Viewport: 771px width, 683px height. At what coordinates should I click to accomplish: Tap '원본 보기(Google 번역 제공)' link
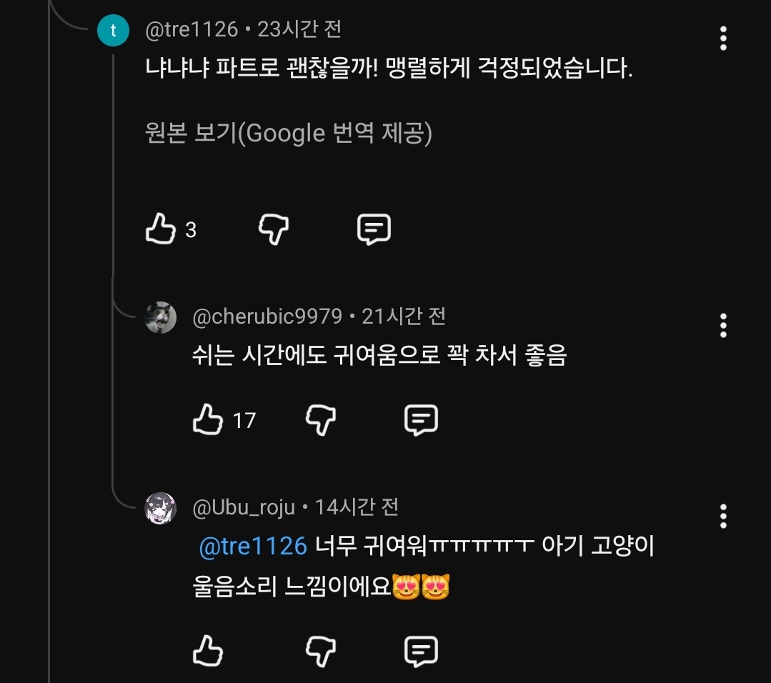(x=289, y=134)
